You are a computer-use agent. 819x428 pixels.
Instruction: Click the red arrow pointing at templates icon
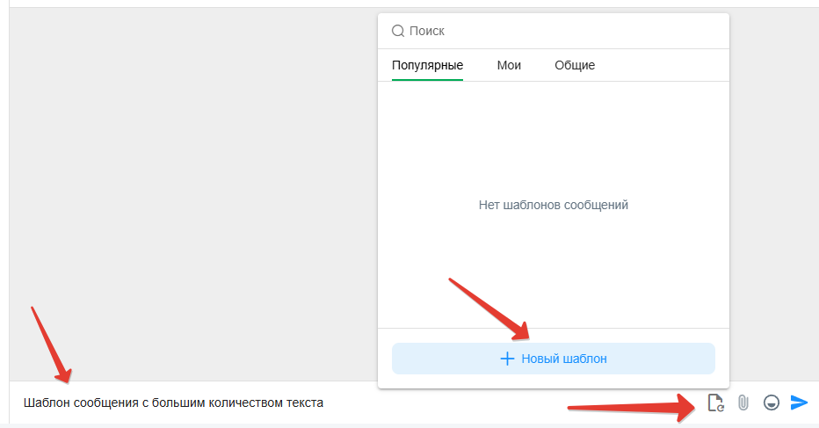point(633,407)
